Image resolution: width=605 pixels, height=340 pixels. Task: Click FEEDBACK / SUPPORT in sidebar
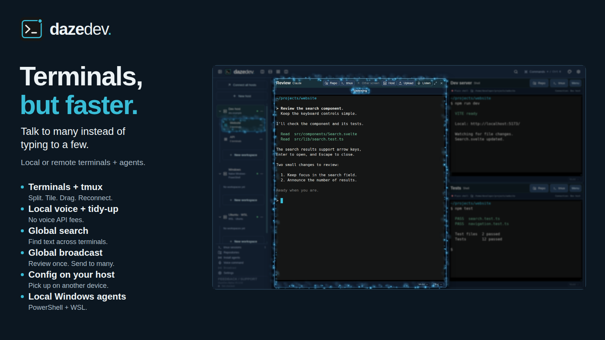237,279
